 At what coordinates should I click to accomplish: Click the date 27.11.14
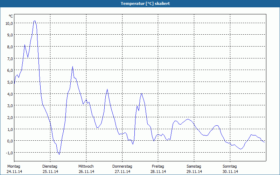[x=122, y=171]
